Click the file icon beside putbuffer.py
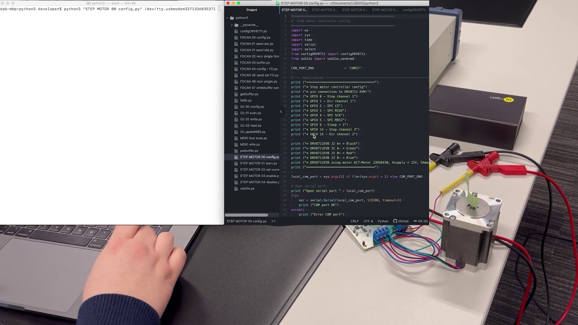The image size is (578, 325). [236, 151]
